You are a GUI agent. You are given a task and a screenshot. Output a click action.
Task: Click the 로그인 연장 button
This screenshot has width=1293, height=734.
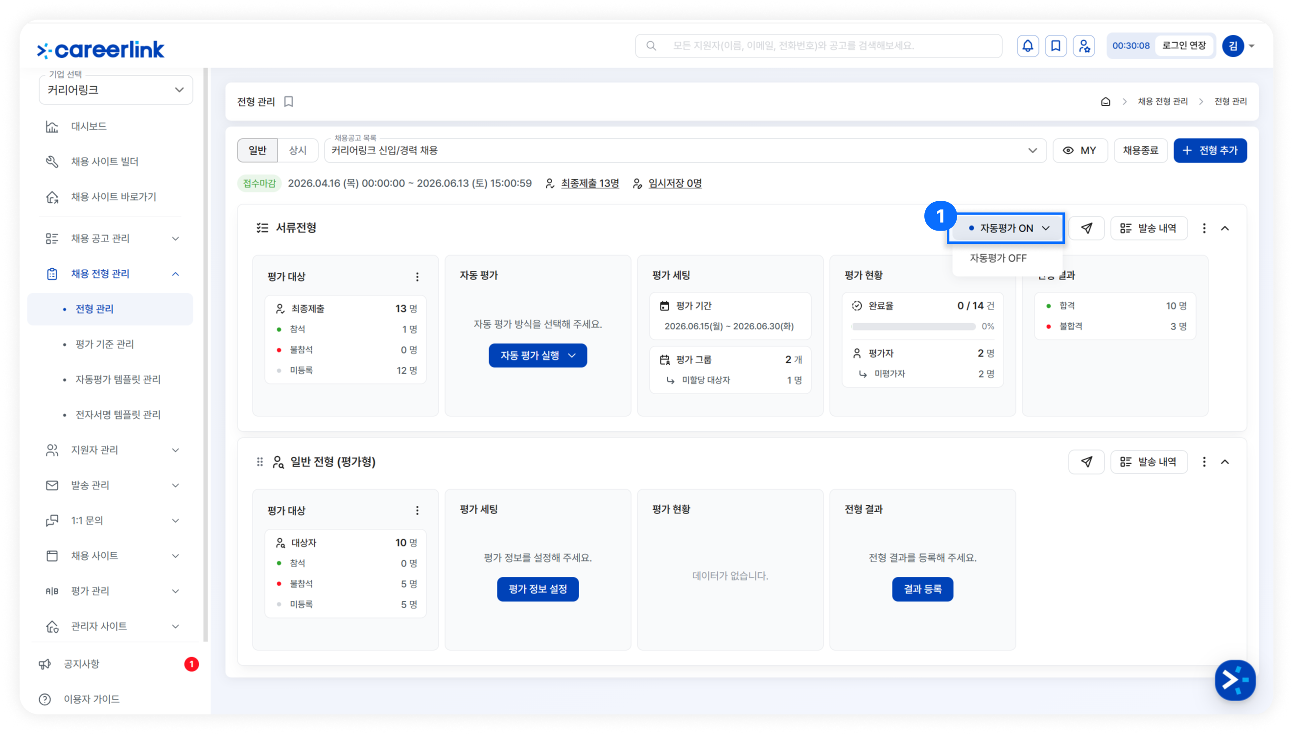tap(1184, 46)
